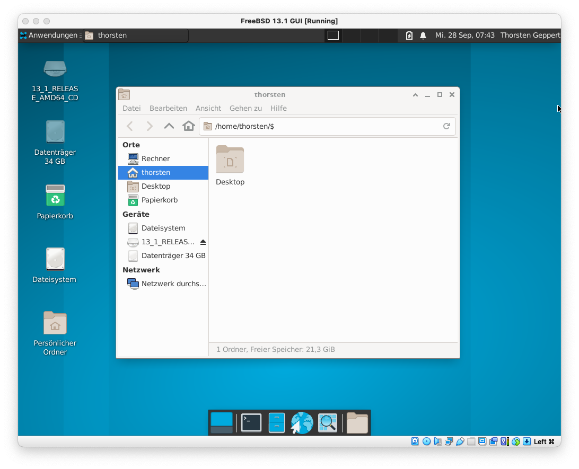Go to home directory via toolbar home icon

point(188,126)
